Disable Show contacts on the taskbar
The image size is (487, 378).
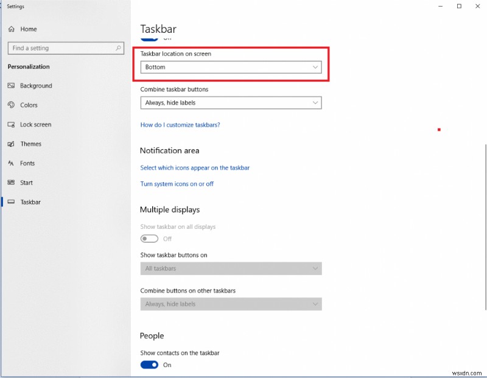pos(149,365)
